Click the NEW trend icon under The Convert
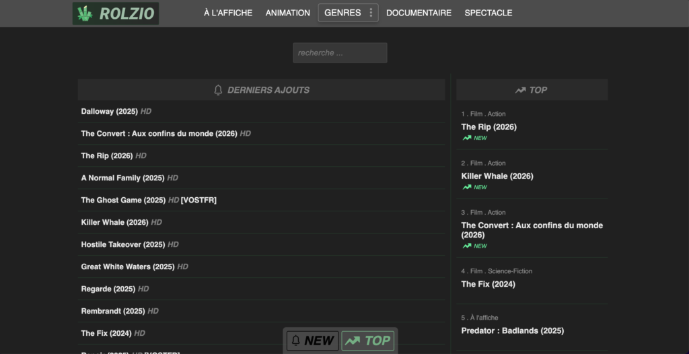The height and width of the screenshot is (354, 689). click(x=467, y=246)
